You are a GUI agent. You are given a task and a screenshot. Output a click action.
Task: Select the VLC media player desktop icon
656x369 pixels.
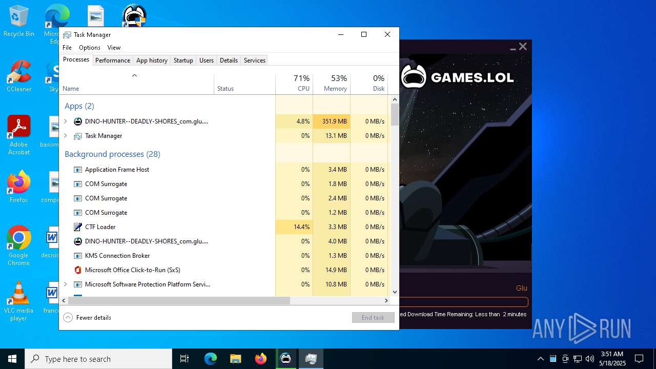pyautogui.click(x=18, y=301)
